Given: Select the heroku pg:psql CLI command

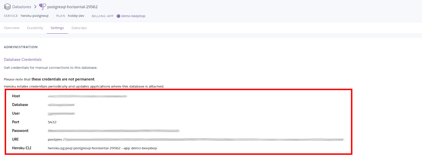Looking at the screenshot, I should [102, 148].
